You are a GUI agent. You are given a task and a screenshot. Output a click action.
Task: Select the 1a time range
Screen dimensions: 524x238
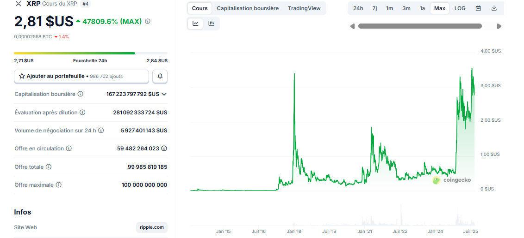click(x=423, y=8)
